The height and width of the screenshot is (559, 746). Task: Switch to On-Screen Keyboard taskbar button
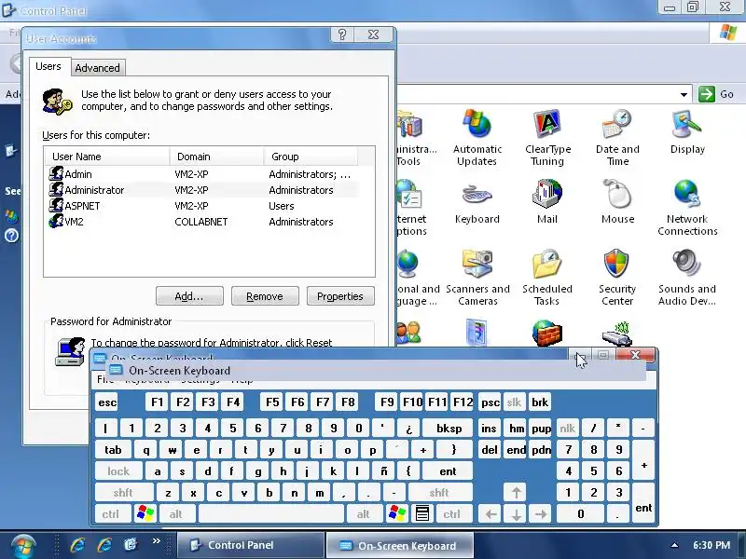pyautogui.click(x=399, y=545)
